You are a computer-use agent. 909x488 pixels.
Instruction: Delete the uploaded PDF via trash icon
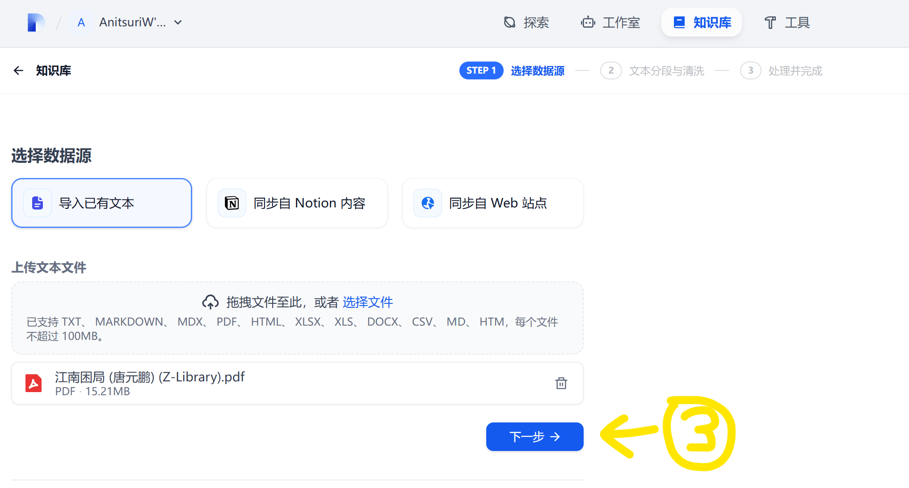click(x=561, y=383)
